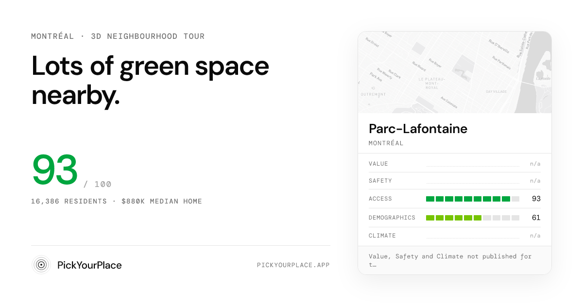Click the Montréal 3D Neighbourhood Tour label
The height and width of the screenshot is (306, 583).
click(x=118, y=36)
